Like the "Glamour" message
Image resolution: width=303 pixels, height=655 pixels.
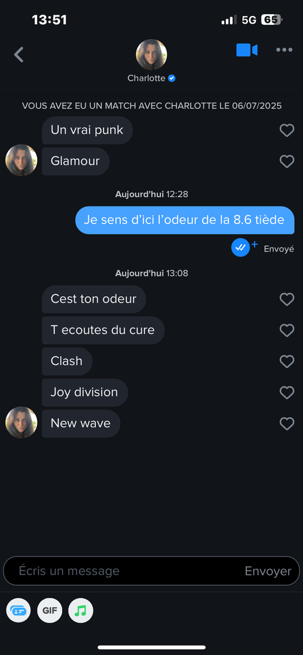287,161
